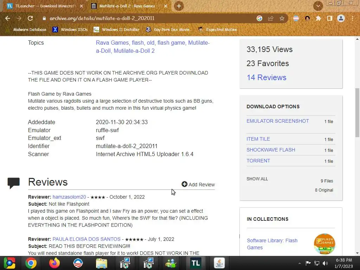Click the '23 Favorites' text
Image resolution: width=360 pixels, height=270 pixels.
tap(268, 63)
